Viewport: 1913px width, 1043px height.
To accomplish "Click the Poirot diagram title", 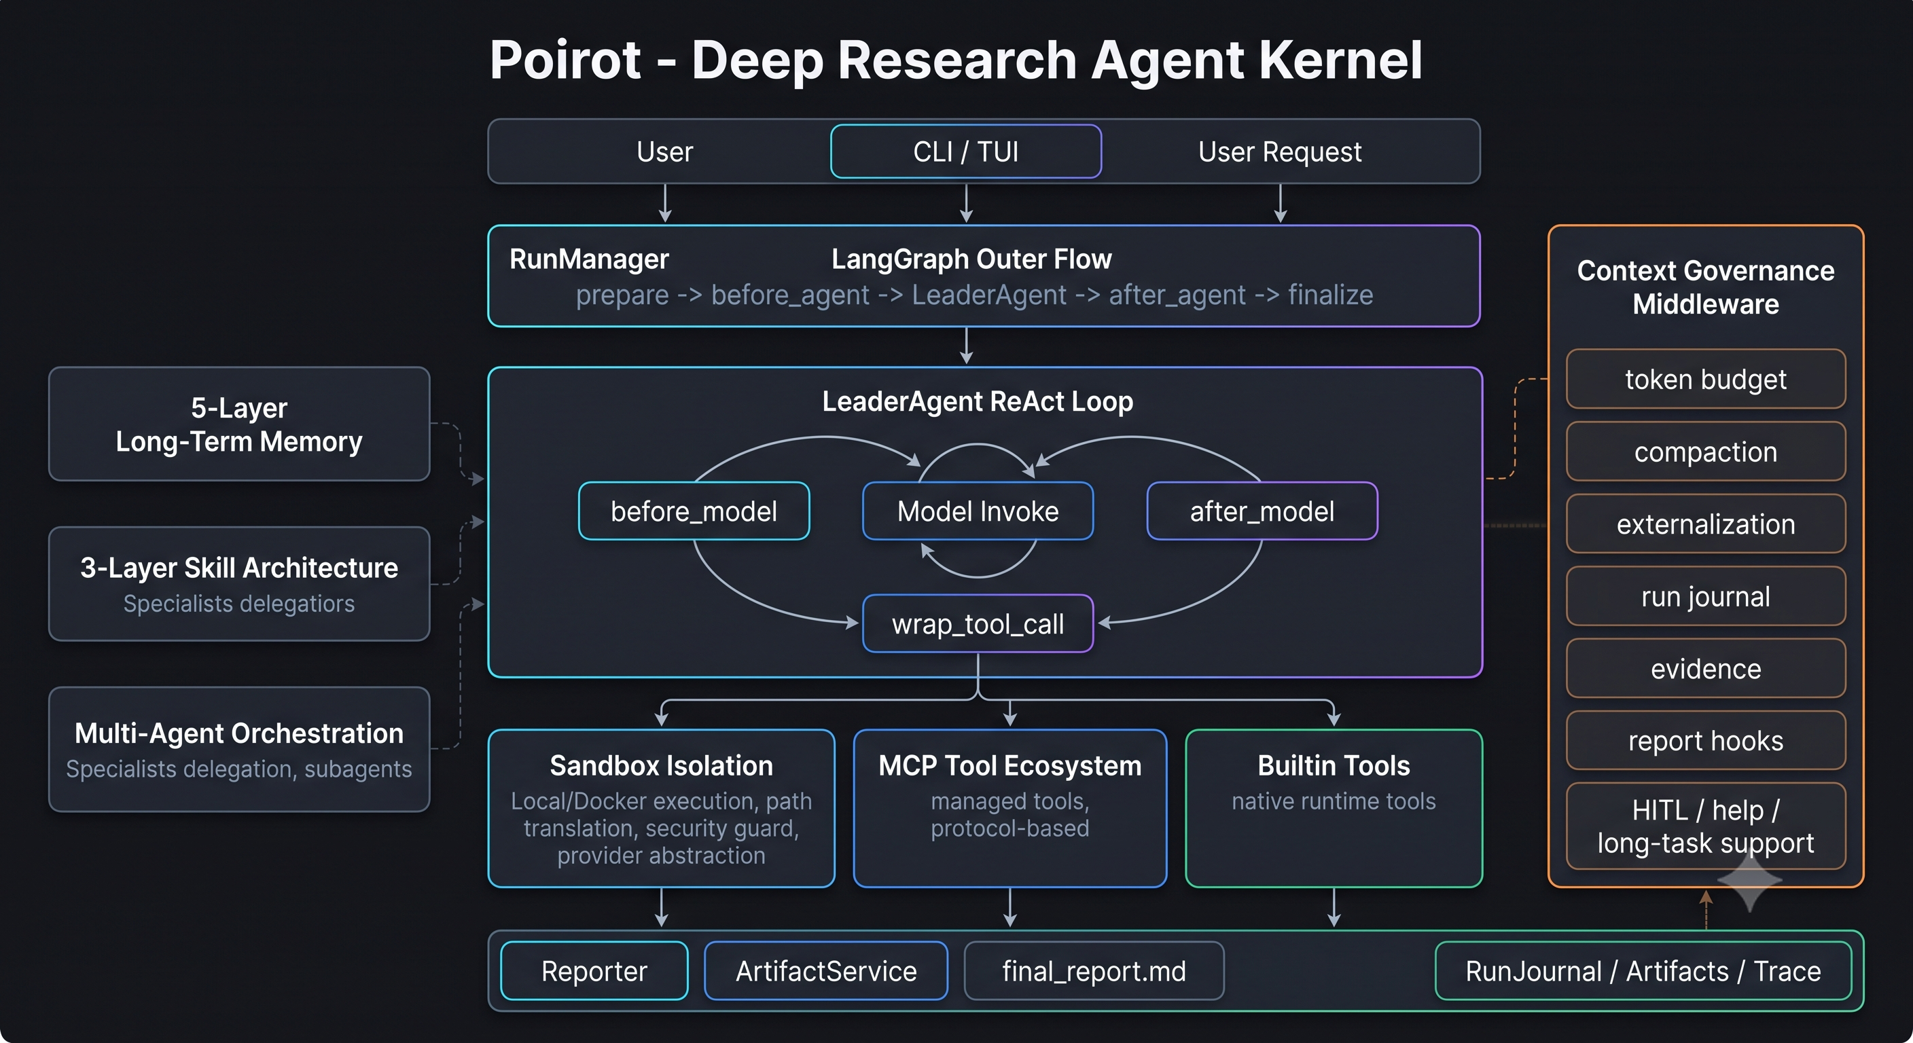I will tap(956, 60).
